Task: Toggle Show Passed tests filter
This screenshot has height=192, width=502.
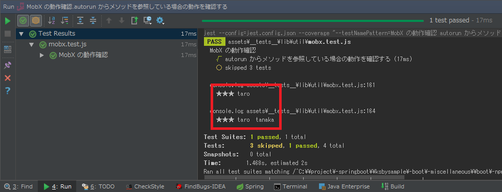Action: point(23,21)
